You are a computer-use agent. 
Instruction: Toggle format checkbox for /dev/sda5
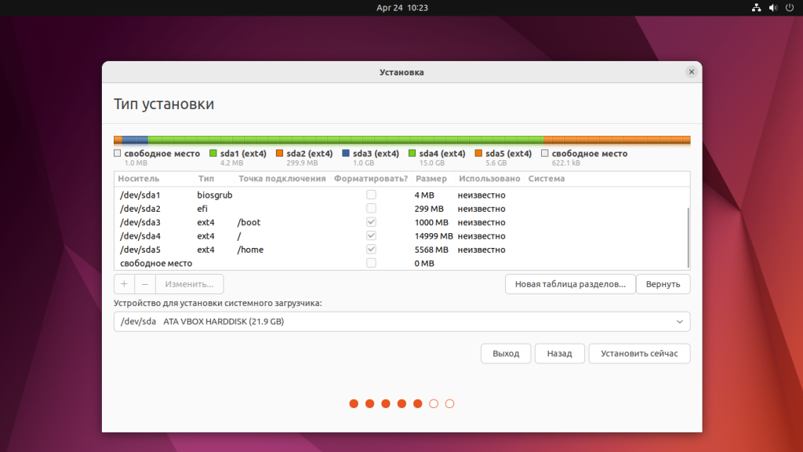point(371,250)
